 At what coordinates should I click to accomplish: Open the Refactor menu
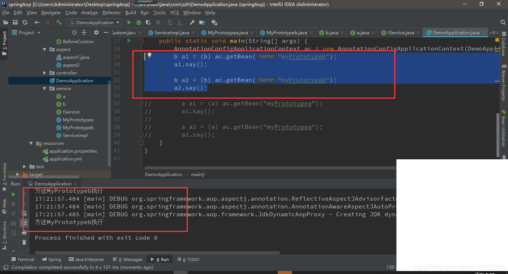coord(112,12)
